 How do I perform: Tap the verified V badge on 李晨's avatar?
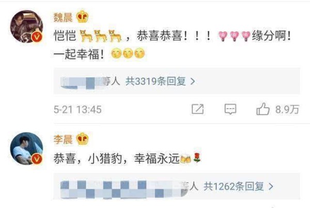tap(37, 159)
